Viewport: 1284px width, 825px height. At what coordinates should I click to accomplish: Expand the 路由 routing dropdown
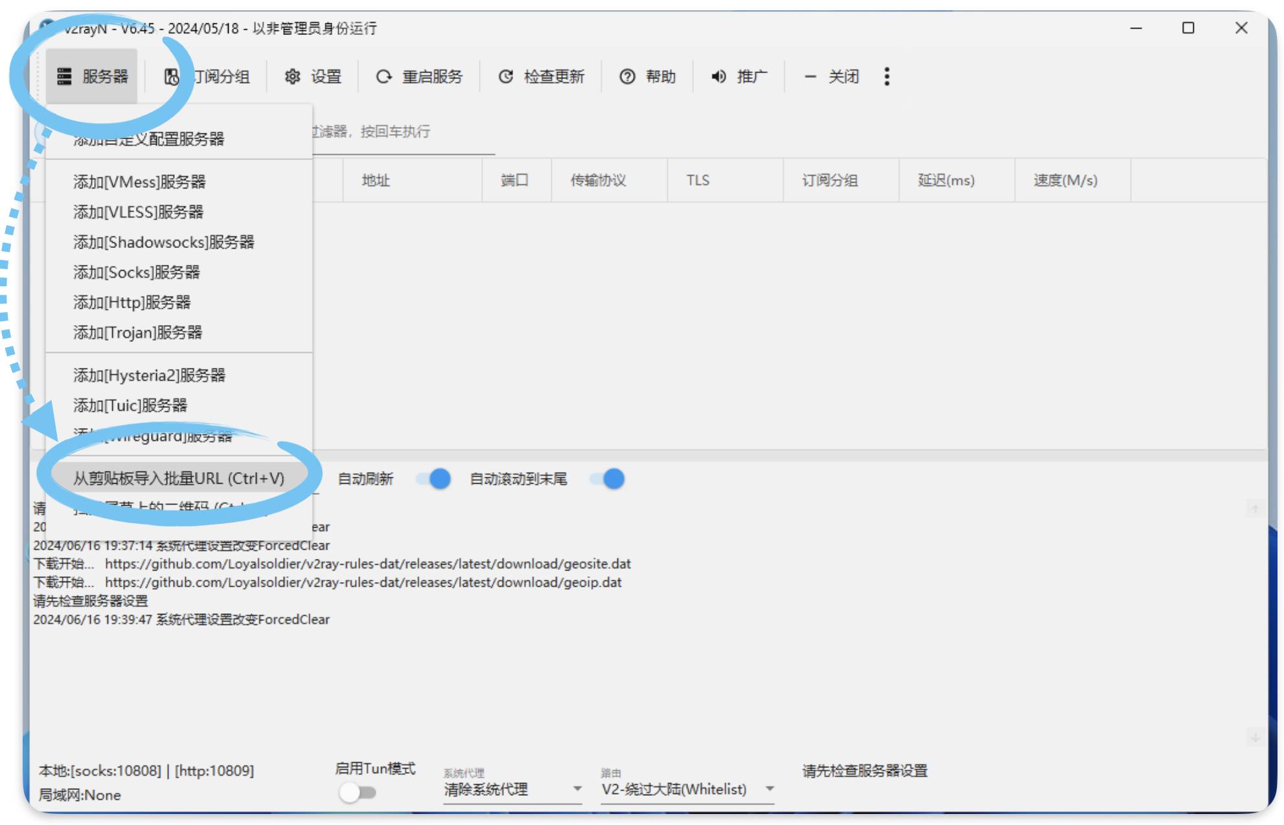[x=770, y=789]
